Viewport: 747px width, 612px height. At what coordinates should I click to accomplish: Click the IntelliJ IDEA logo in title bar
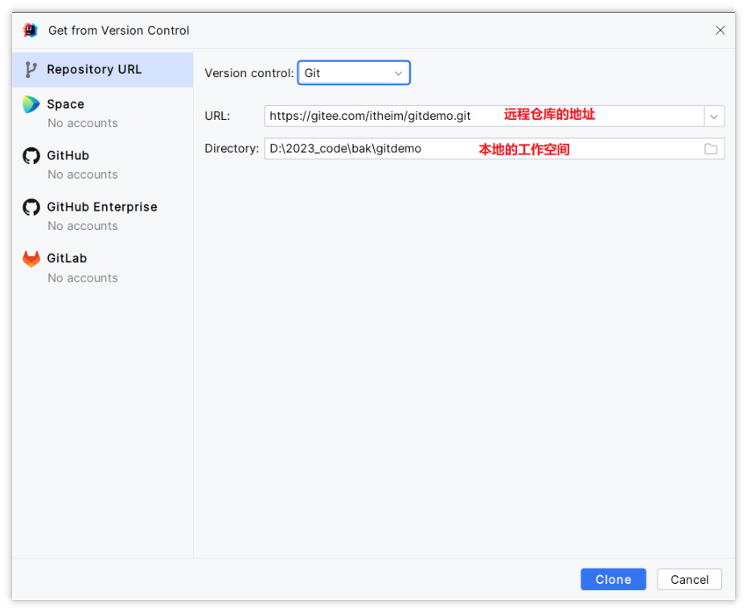click(31, 30)
